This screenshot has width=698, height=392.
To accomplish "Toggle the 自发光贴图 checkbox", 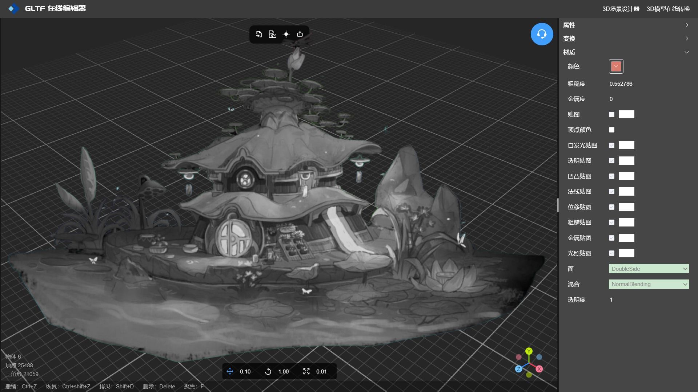I will (x=611, y=145).
